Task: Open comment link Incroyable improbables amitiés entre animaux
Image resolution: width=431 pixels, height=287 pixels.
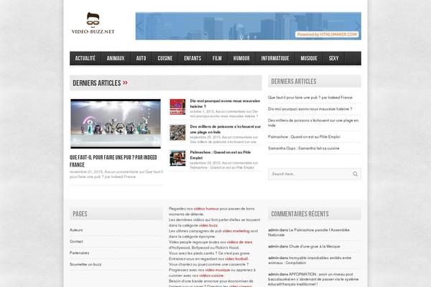Action: click(310, 260)
